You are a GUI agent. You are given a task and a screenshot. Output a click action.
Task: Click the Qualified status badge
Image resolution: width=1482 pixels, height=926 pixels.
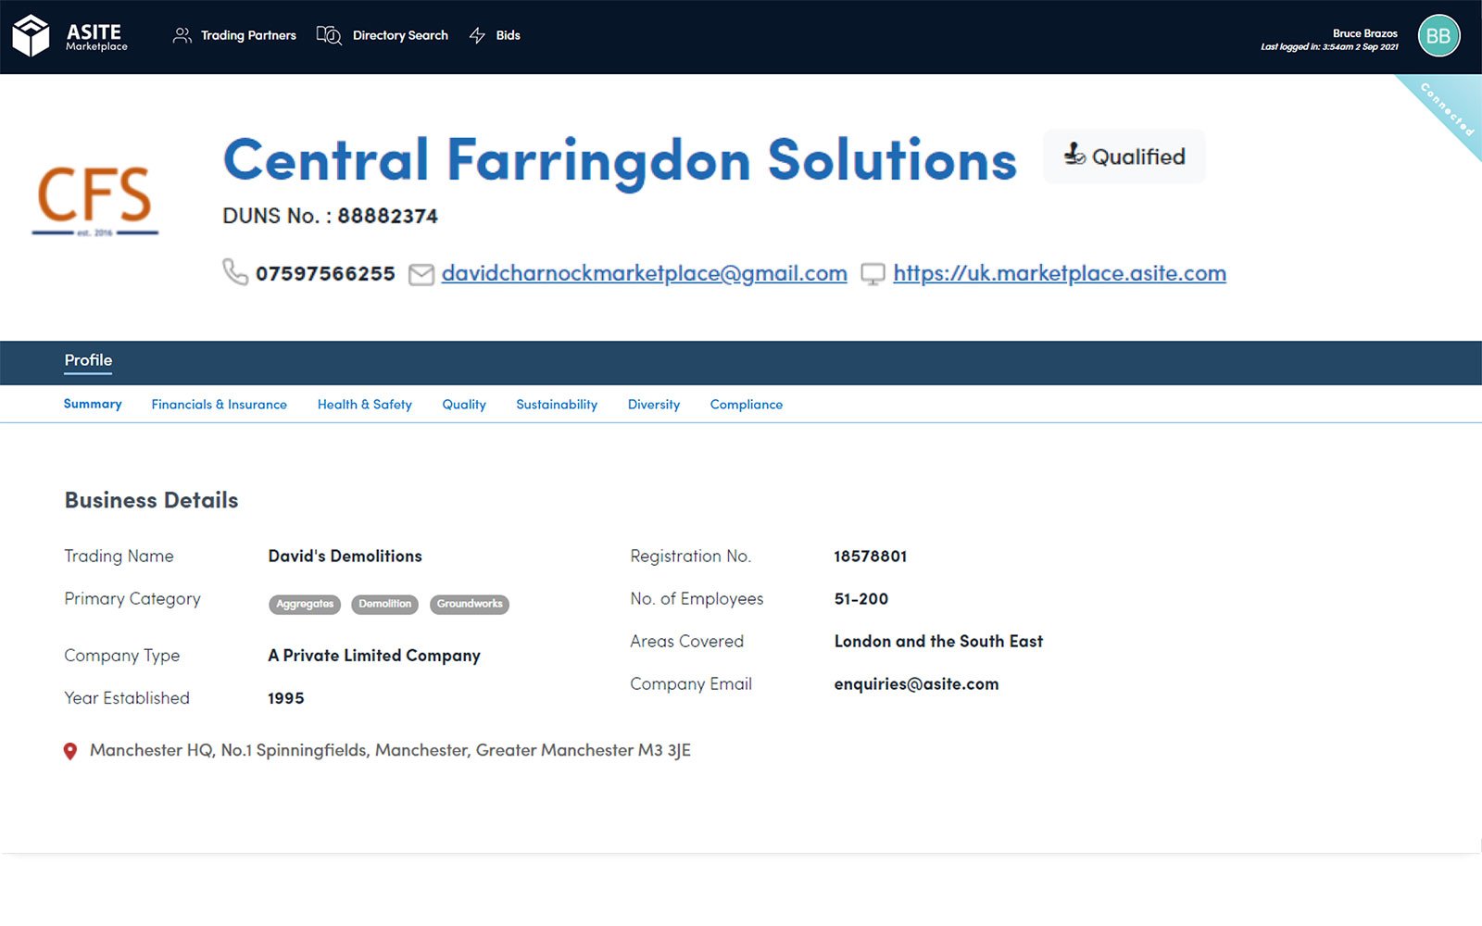tap(1124, 156)
